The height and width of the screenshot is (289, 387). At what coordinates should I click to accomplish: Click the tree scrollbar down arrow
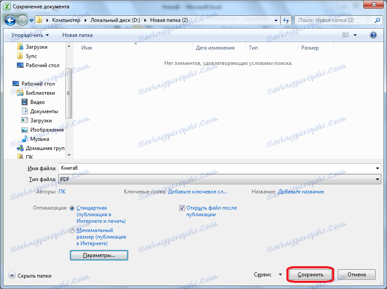(x=69, y=155)
